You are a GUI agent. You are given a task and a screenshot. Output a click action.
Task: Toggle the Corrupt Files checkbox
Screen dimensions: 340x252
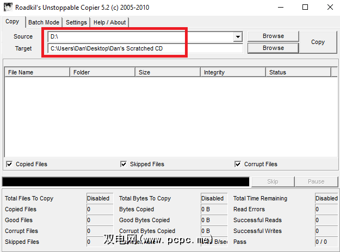tap(238, 164)
